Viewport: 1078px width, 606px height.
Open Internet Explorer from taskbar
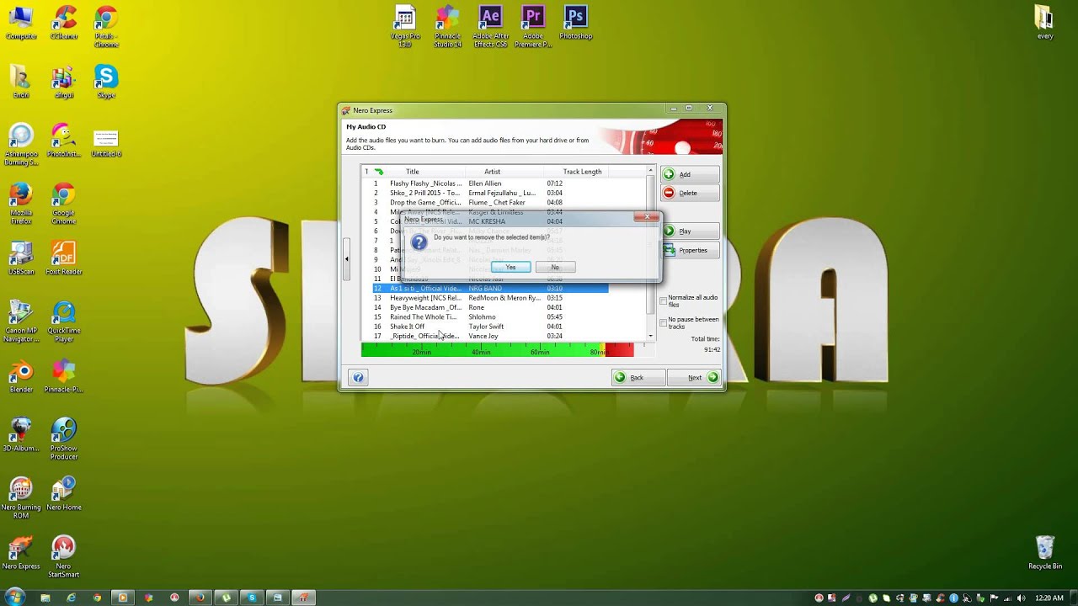point(71,598)
